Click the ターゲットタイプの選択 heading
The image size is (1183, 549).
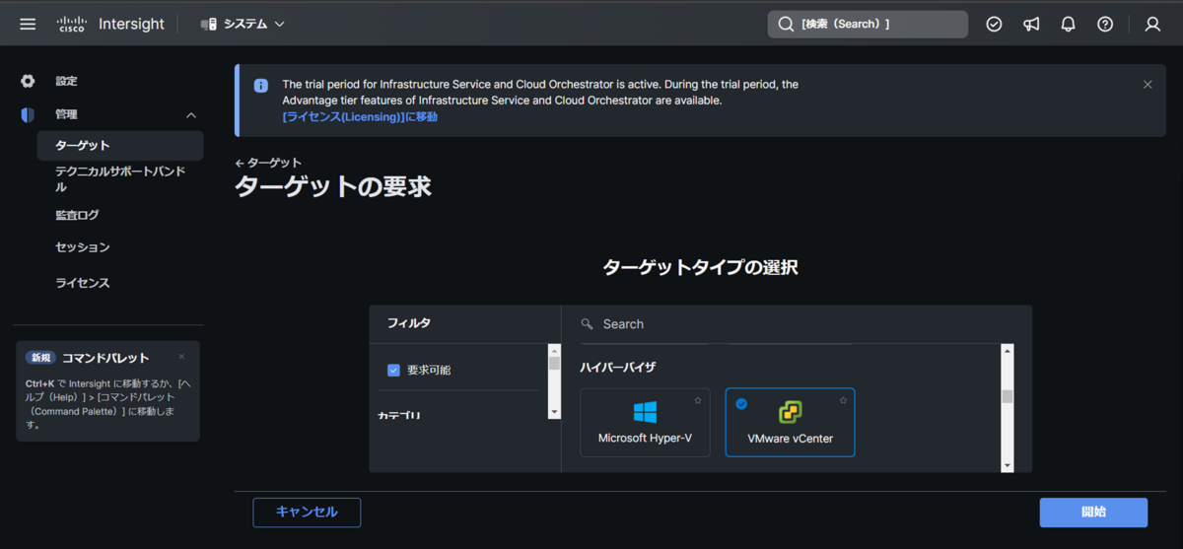coord(700,267)
